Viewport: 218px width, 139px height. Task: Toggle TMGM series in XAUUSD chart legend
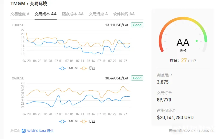68,121
